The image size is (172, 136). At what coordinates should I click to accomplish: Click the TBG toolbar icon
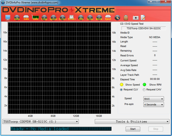[81, 18]
